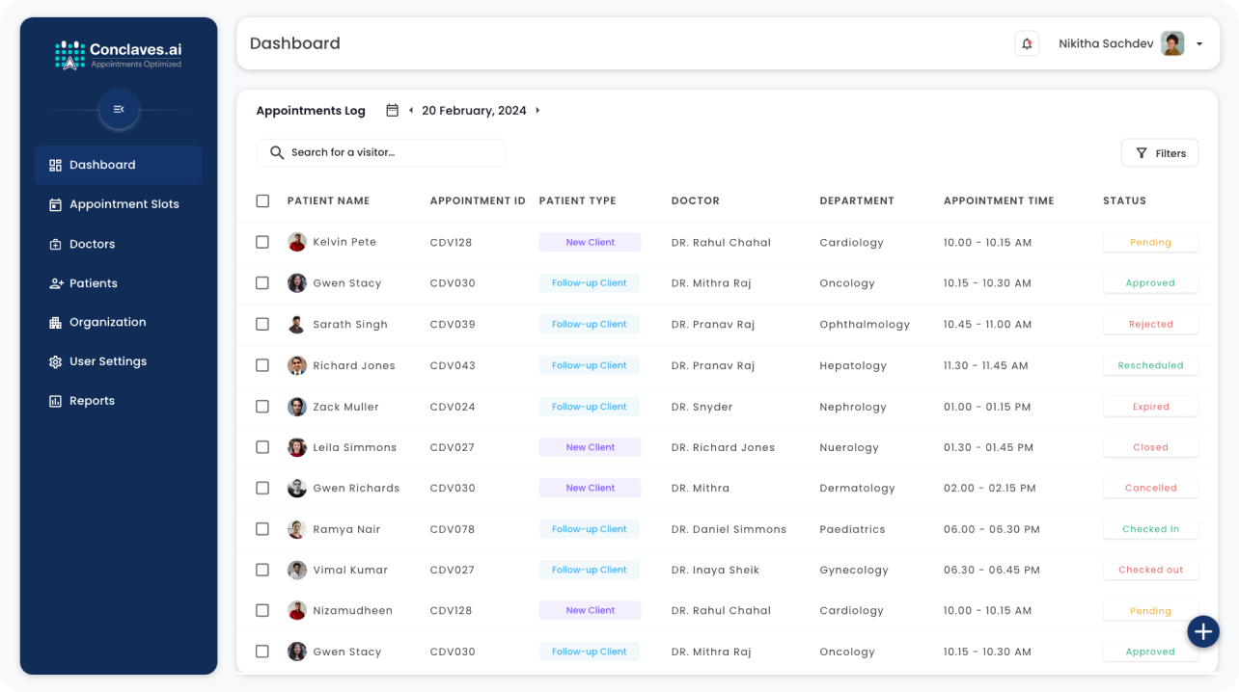The height and width of the screenshot is (692, 1239).
Task: Go to the next date arrow
Action: (x=537, y=111)
